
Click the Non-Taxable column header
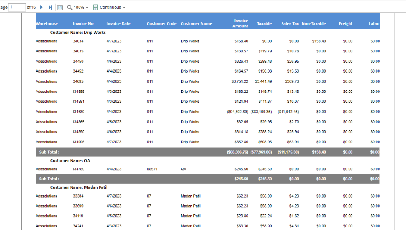(314, 23)
